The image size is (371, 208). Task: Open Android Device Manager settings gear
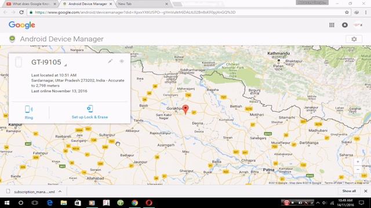pyautogui.click(x=354, y=39)
